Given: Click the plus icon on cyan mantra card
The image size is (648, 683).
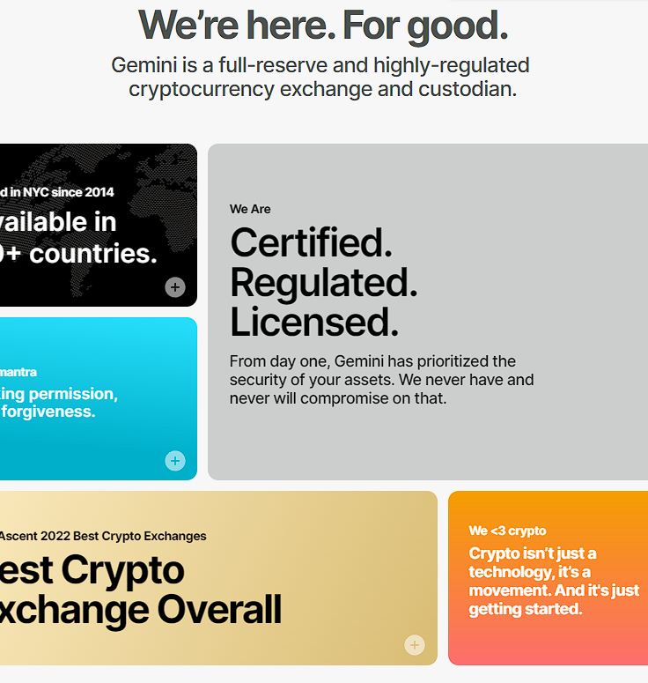Looking at the screenshot, I should point(175,461).
